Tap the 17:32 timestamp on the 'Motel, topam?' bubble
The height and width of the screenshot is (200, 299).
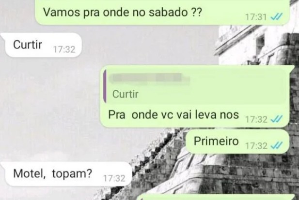pyautogui.click(x=114, y=178)
